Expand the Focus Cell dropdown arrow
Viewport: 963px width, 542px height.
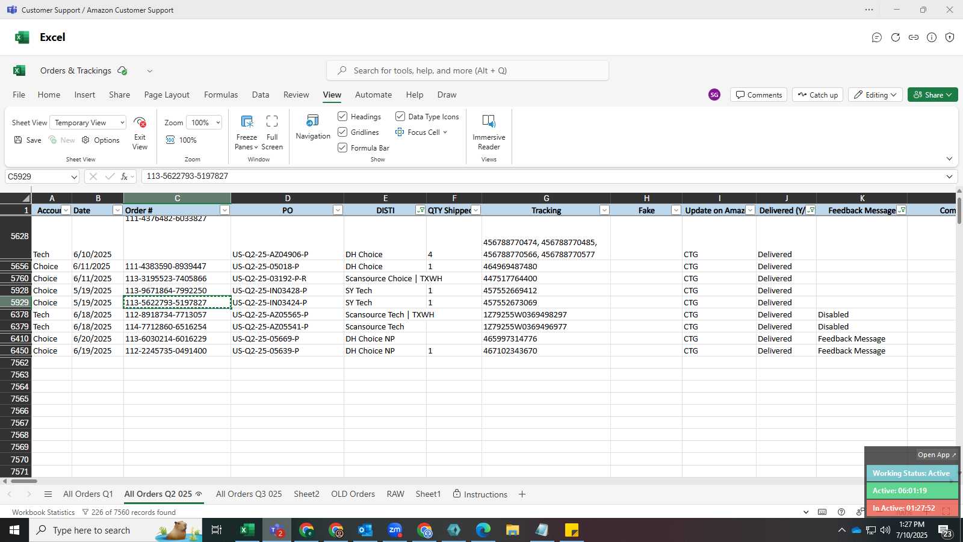click(x=445, y=132)
